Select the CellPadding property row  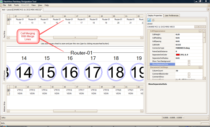(x=176, y=38)
